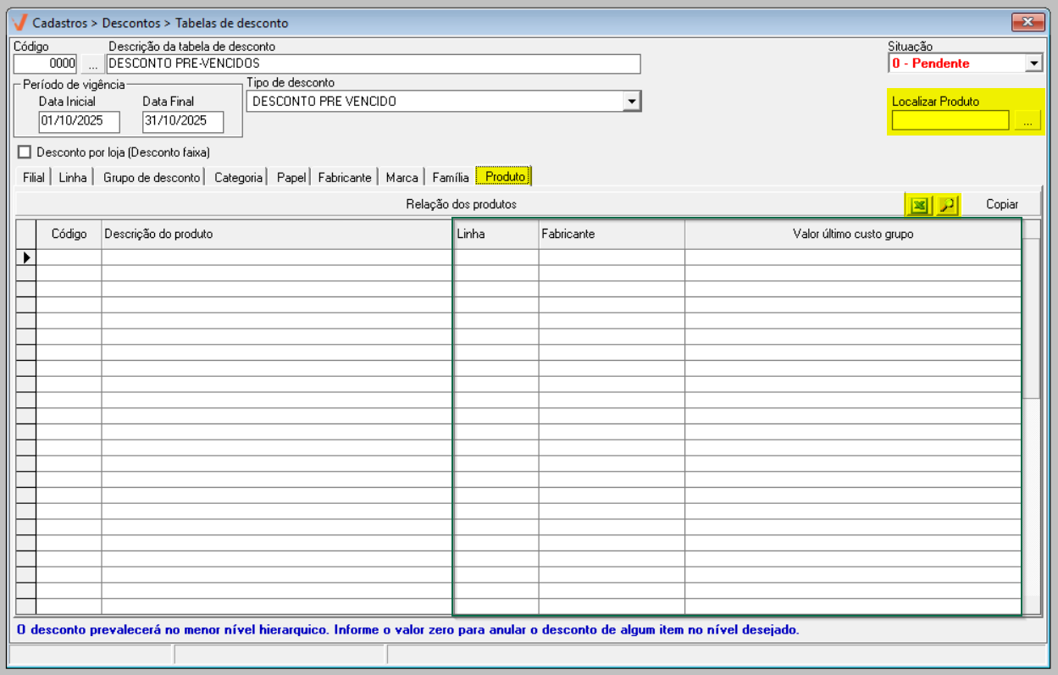The width and height of the screenshot is (1058, 675).
Task: Open the Grupo de desconto tab
Action: (x=152, y=178)
